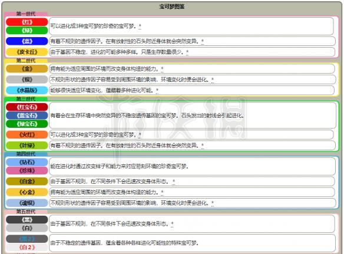Open the 《绿宝石》 version link
Screen dimensions: 344x254
coord(27,124)
